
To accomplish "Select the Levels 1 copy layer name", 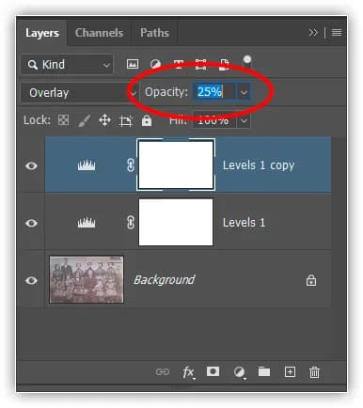I will point(259,165).
